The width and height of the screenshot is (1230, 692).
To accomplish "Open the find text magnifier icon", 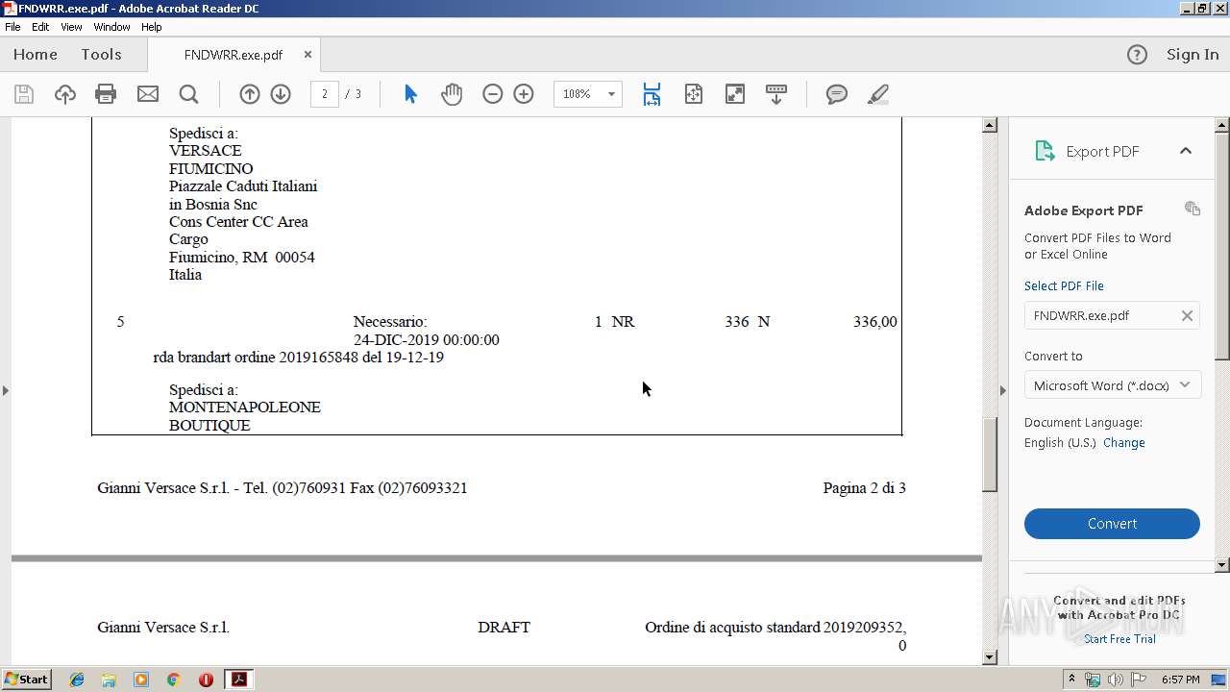I will coord(188,94).
